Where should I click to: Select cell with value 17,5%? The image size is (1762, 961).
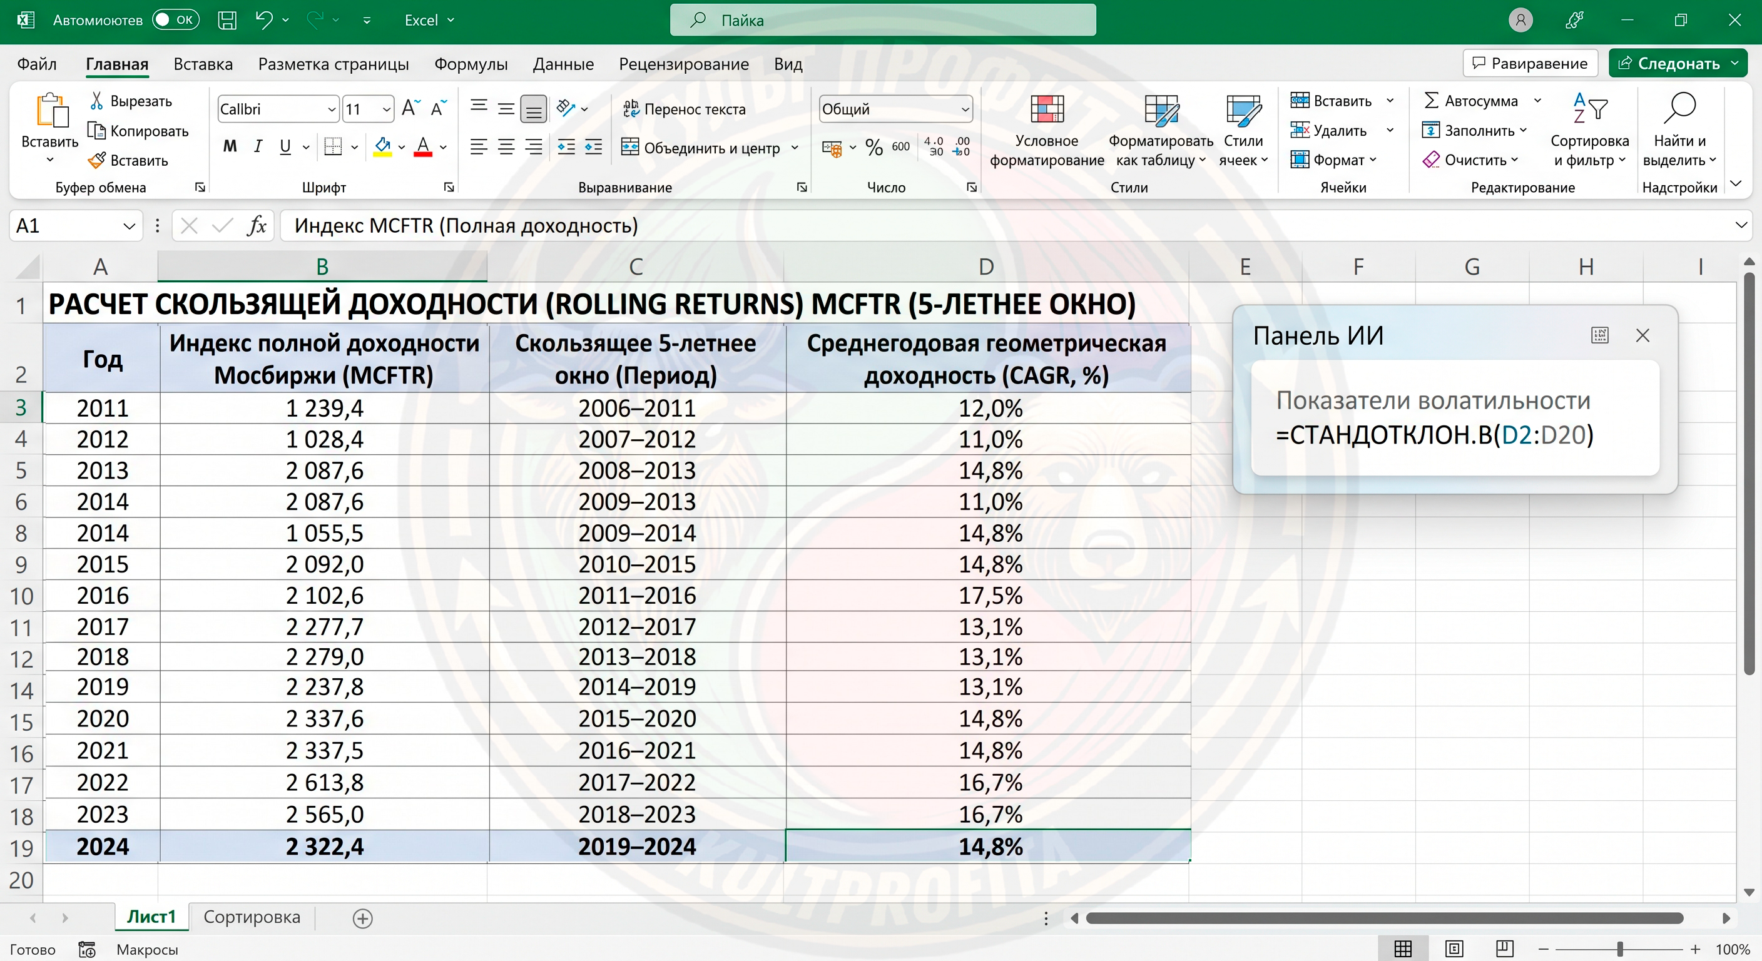989,595
